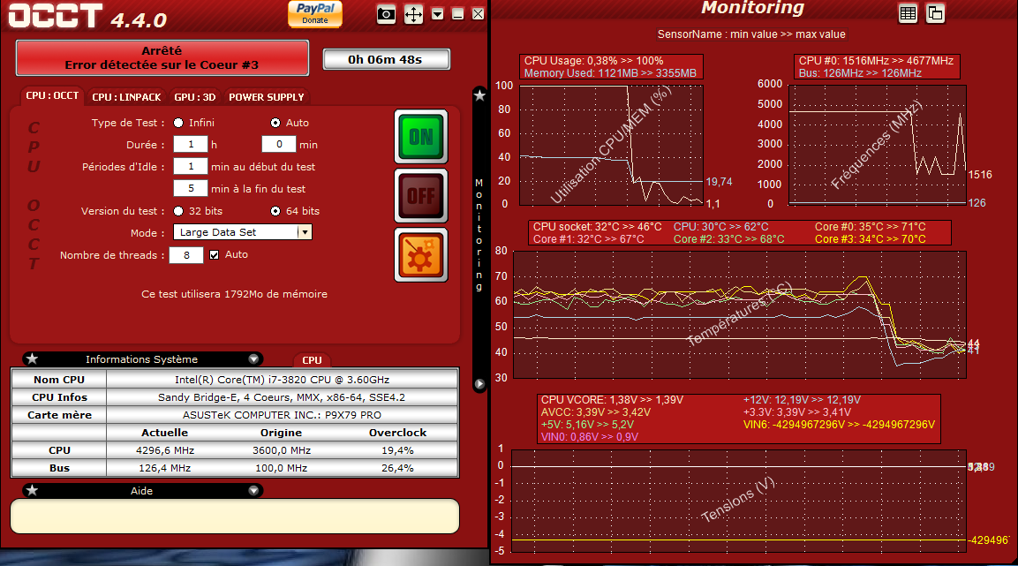1018x566 pixels.
Task: Switch to the POWER SUPPLY tab
Action: coord(266,97)
